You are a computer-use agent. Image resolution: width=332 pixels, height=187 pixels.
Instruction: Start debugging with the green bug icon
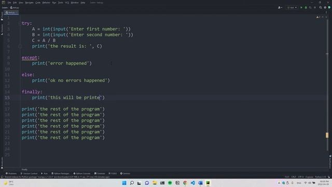pyautogui.click(x=306, y=7)
